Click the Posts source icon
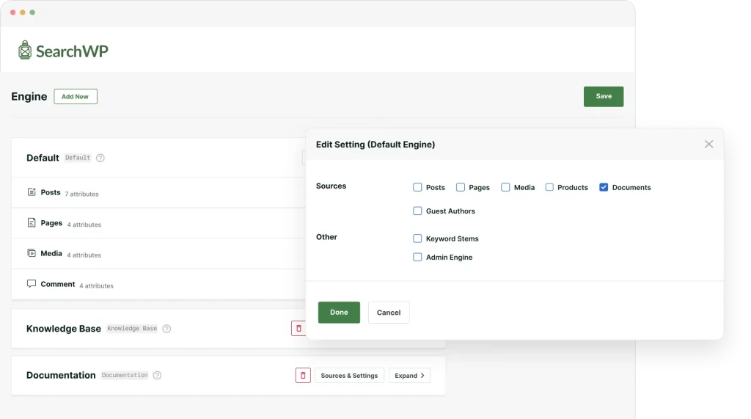Screen dimensions: 751x419 coord(32,192)
